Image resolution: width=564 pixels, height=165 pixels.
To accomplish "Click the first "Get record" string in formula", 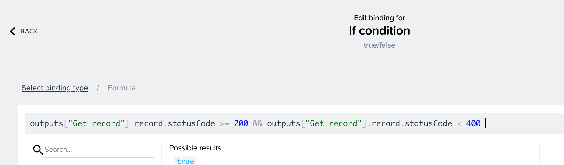I will tap(96, 123).
